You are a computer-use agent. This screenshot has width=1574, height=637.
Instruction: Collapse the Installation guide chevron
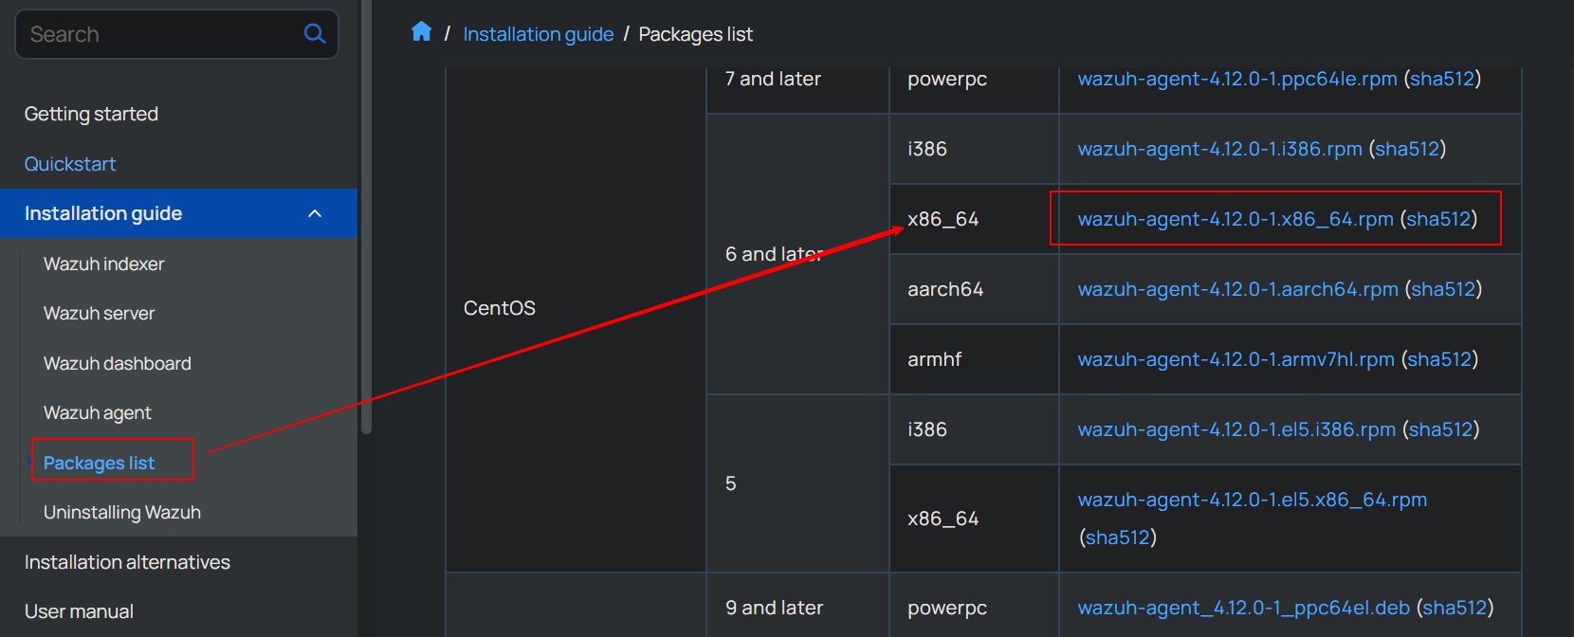[x=315, y=213]
